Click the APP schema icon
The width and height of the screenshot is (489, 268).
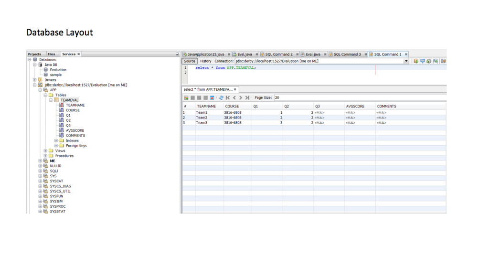46,90
